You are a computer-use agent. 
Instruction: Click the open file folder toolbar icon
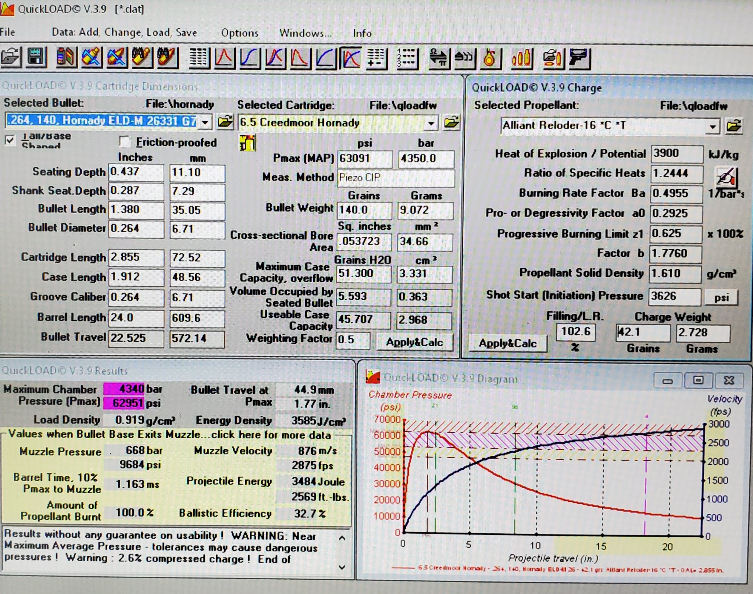(11, 58)
